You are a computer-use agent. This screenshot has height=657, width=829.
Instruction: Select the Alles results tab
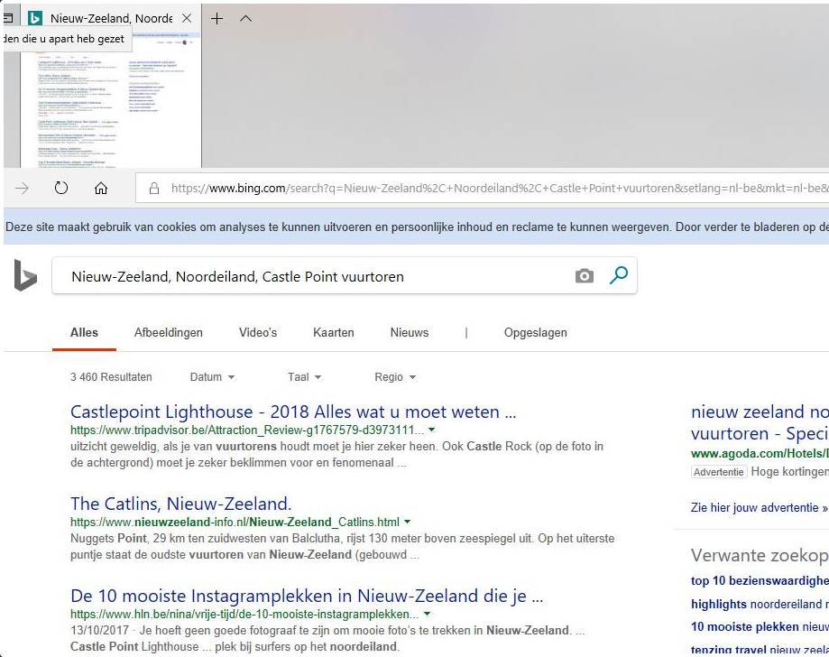(x=84, y=333)
